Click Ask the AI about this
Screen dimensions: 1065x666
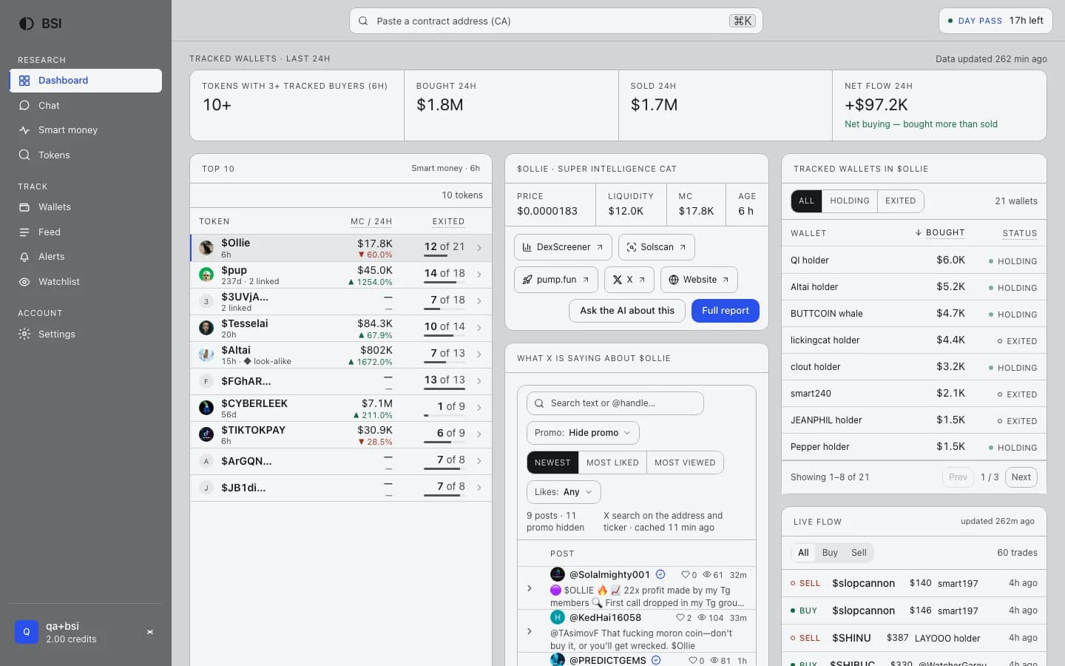pyautogui.click(x=627, y=311)
